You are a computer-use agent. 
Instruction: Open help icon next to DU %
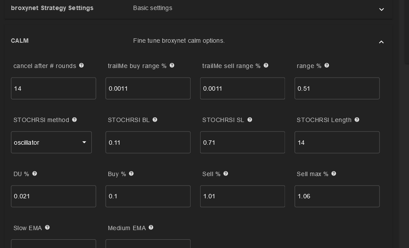coord(34,173)
